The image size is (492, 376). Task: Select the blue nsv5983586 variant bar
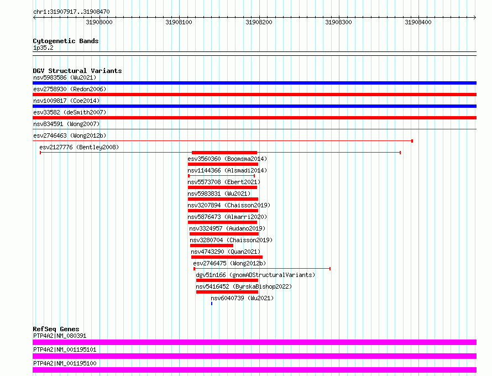point(254,83)
